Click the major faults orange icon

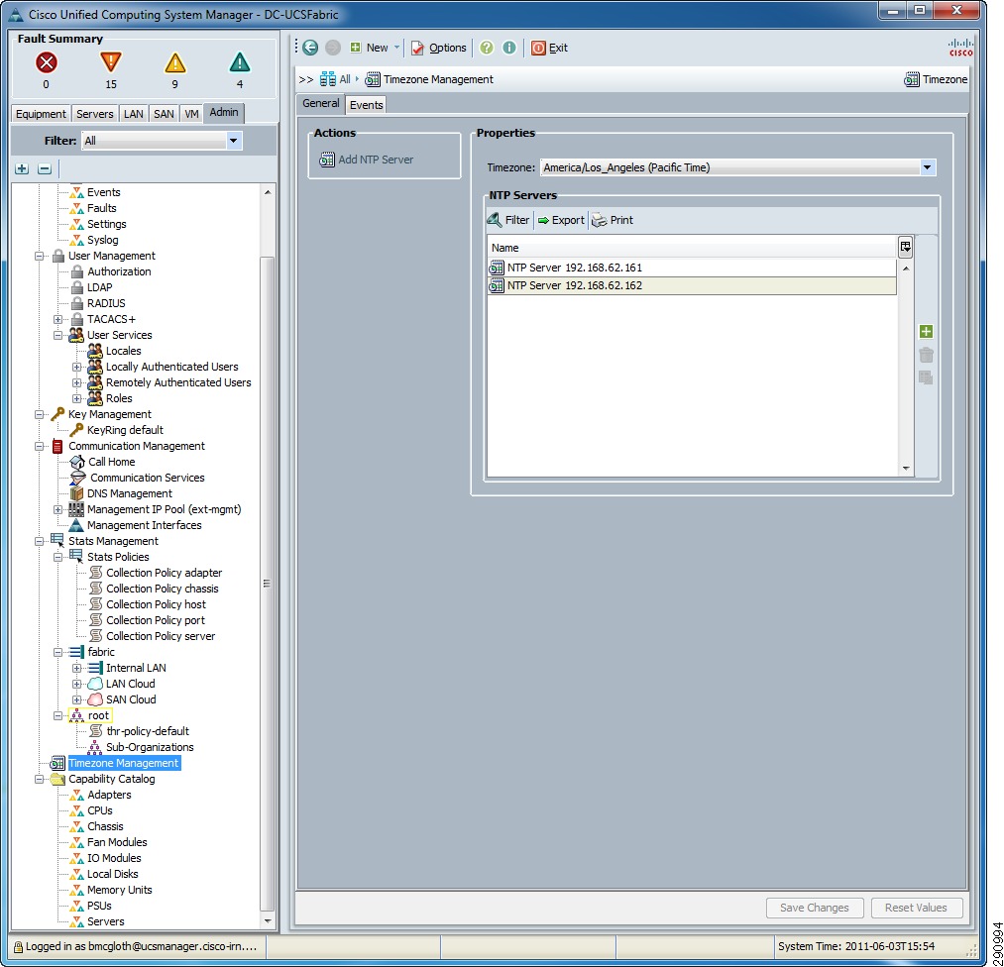(111, 62)
